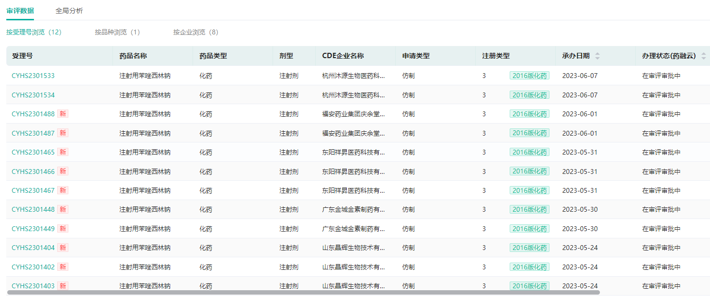Choose 按企业浏览 (8) view
The width and height of the screenshot is (710, 297).
pyautogui.click(x=195, y=32)
